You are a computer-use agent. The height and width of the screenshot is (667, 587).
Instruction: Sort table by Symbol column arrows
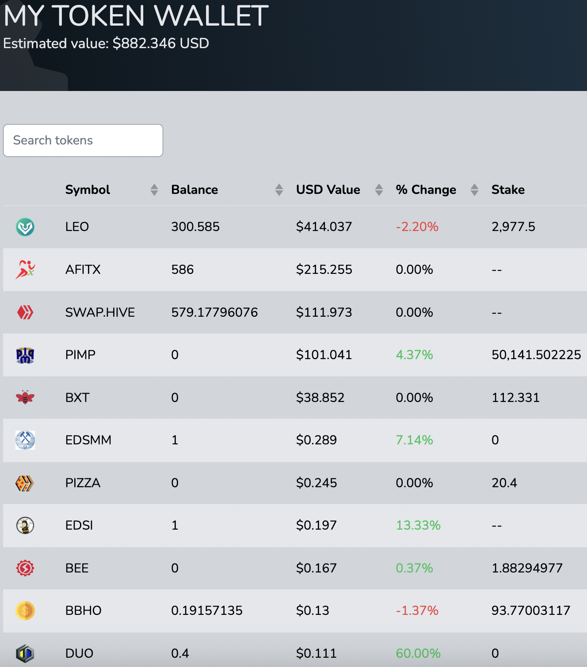point(154,190)
